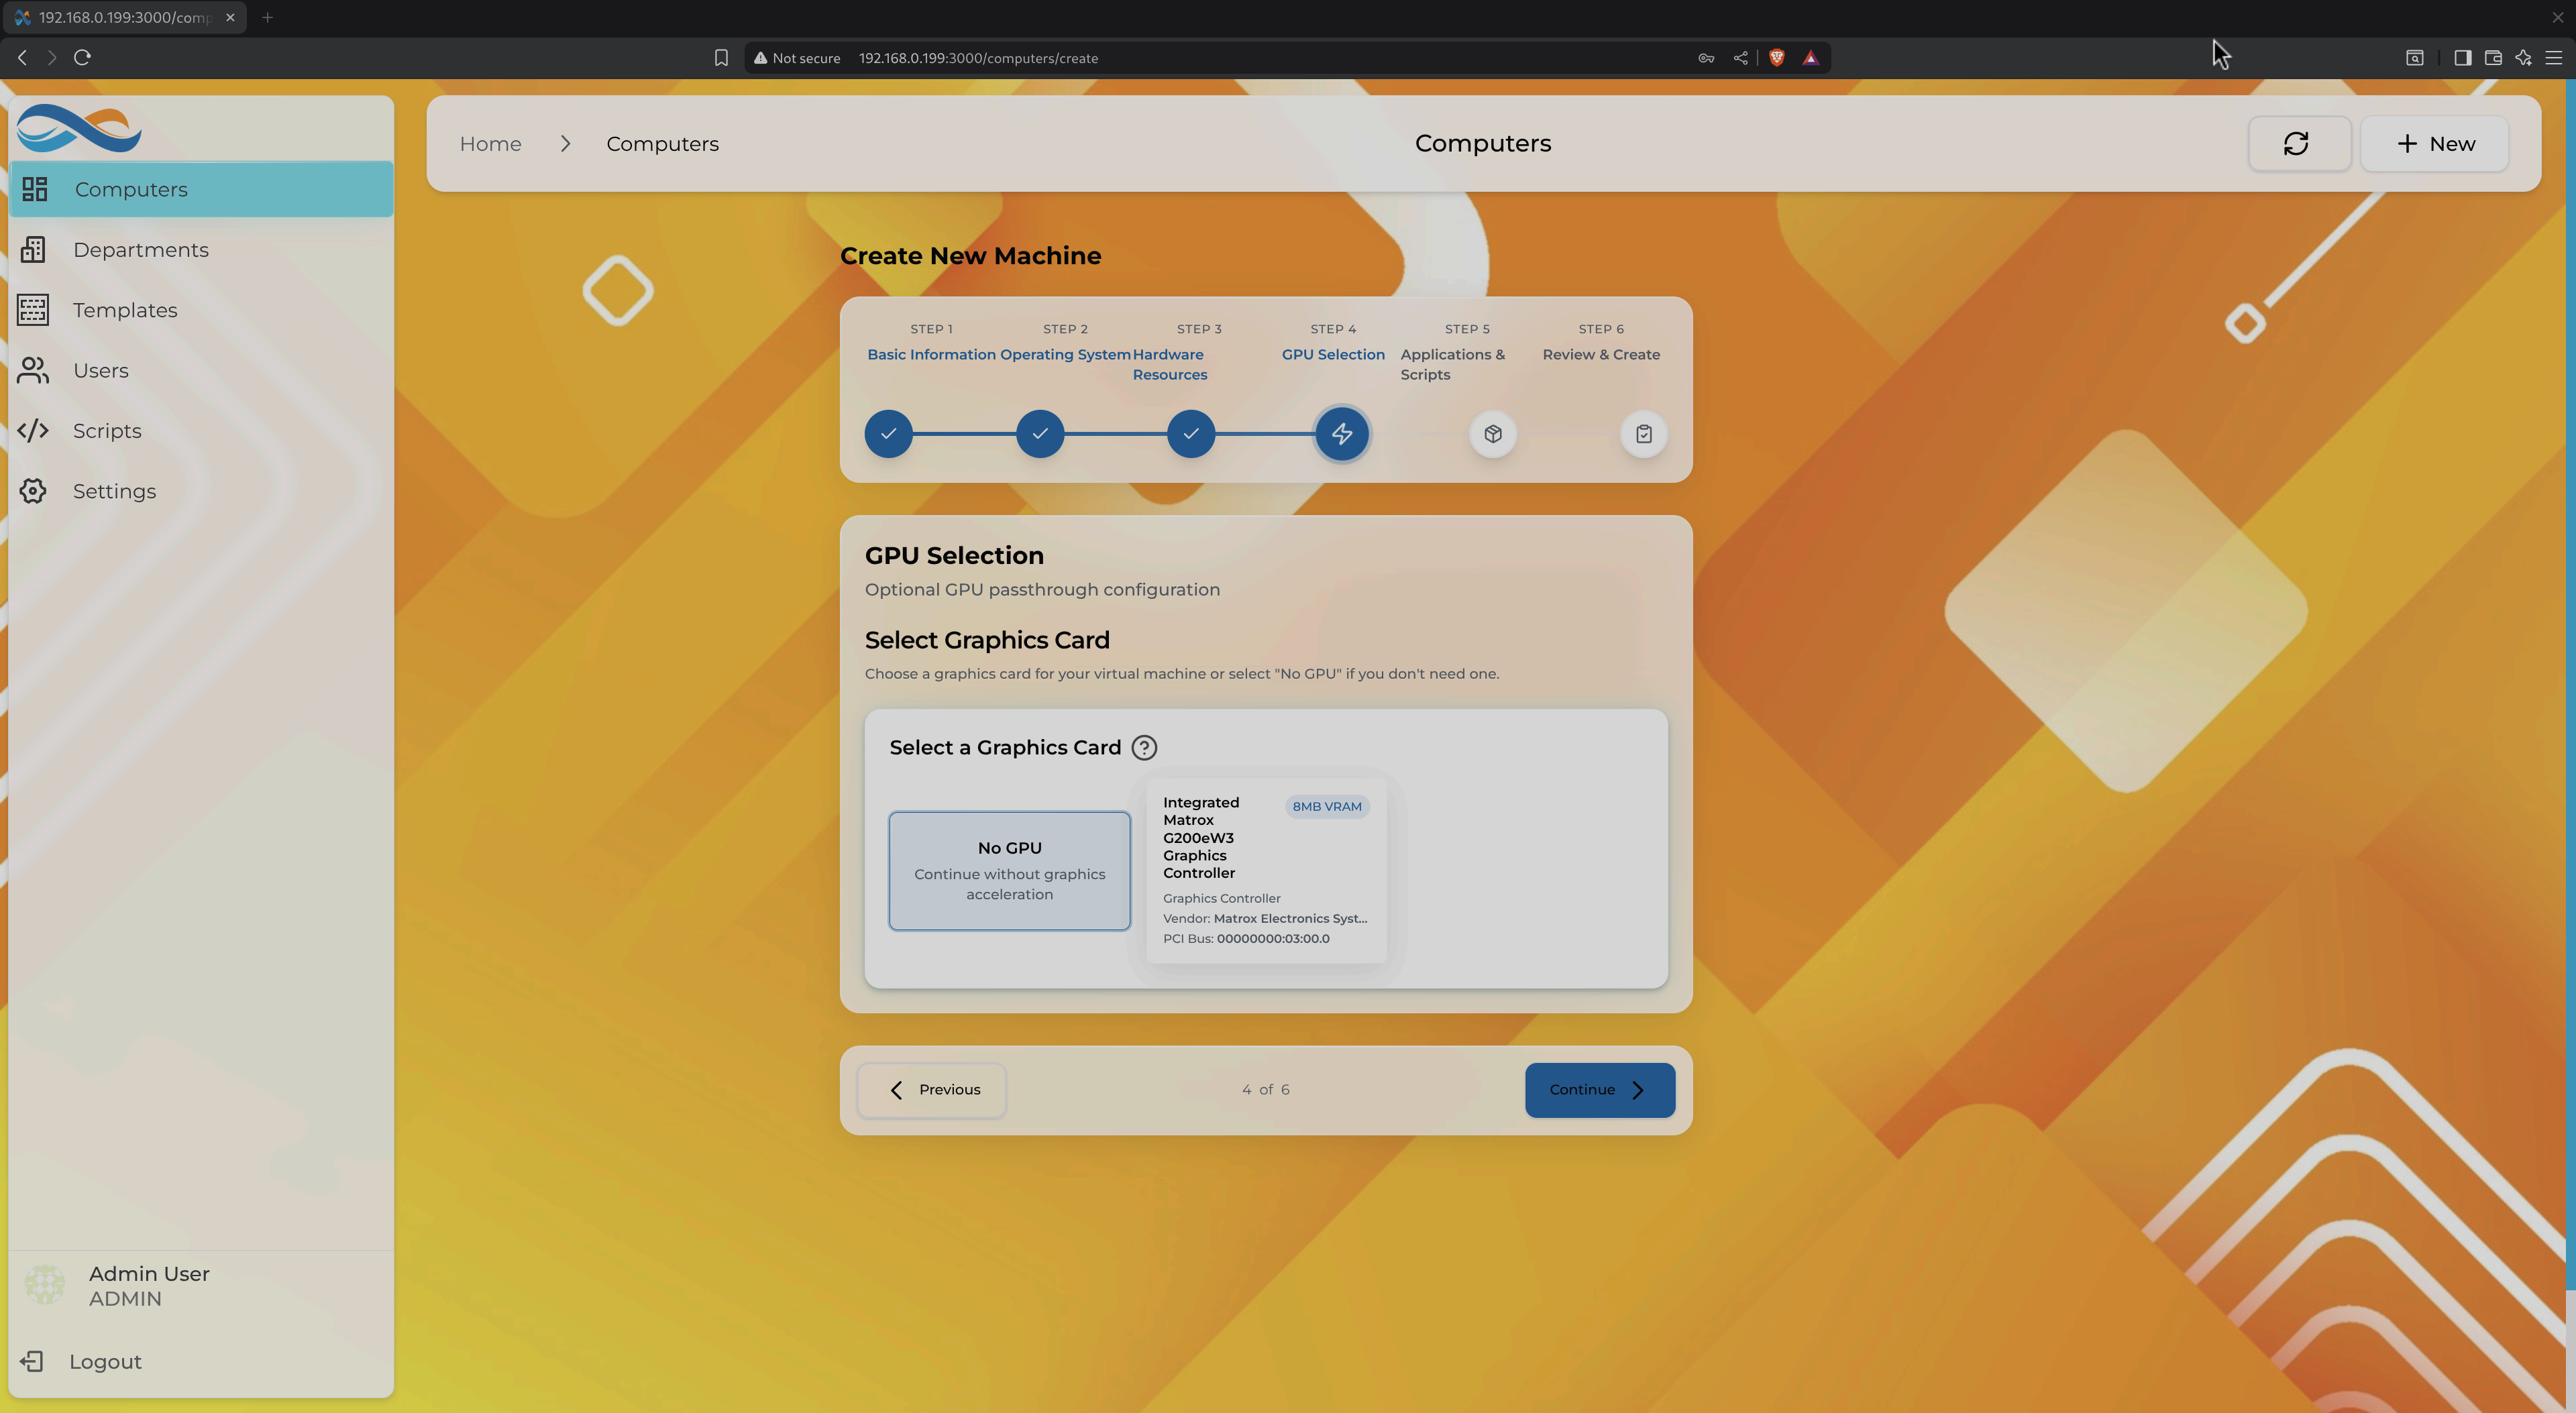
Task: Click the refresh icon button
Action: pyautogui.click(x=2297, y=144)
